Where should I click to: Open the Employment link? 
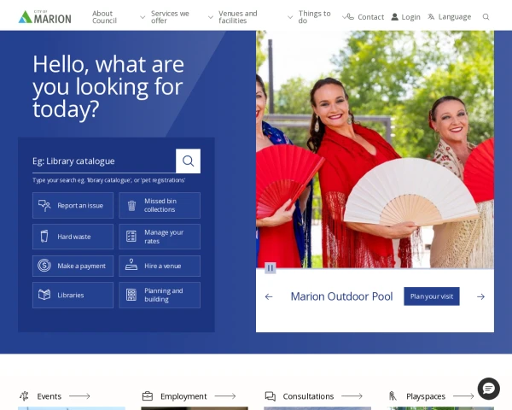click(183, 396)
